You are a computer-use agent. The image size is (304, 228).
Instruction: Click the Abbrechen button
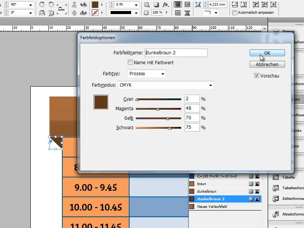point(267,64)
